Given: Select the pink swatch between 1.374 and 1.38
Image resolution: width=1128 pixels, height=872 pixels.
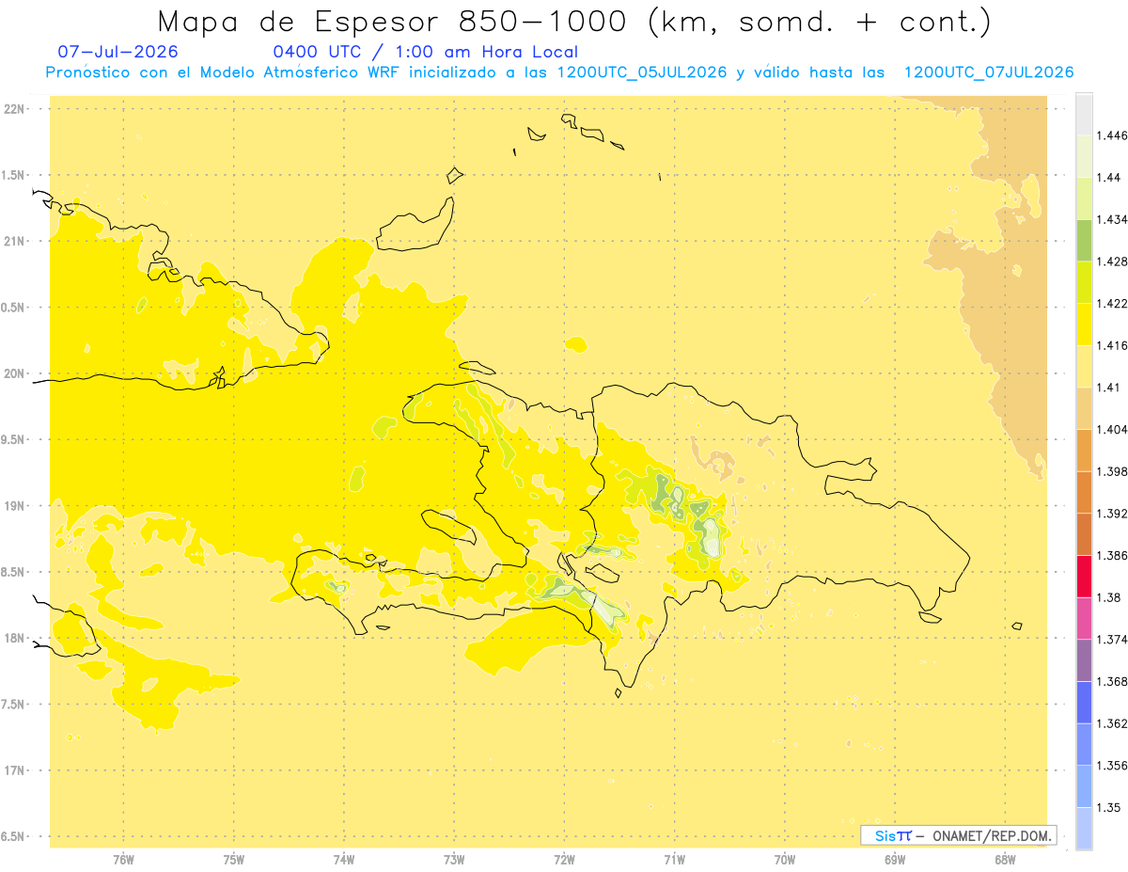Looking at the screenshot, I should [x=1084, y=618].
